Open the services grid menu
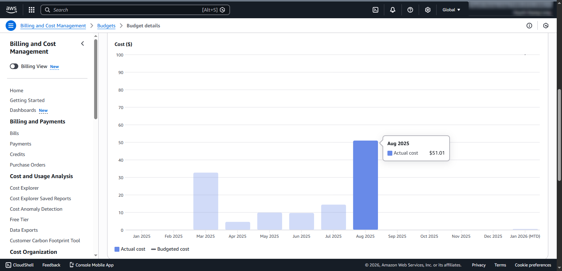 pyautogui.click(x=32, y=10)
